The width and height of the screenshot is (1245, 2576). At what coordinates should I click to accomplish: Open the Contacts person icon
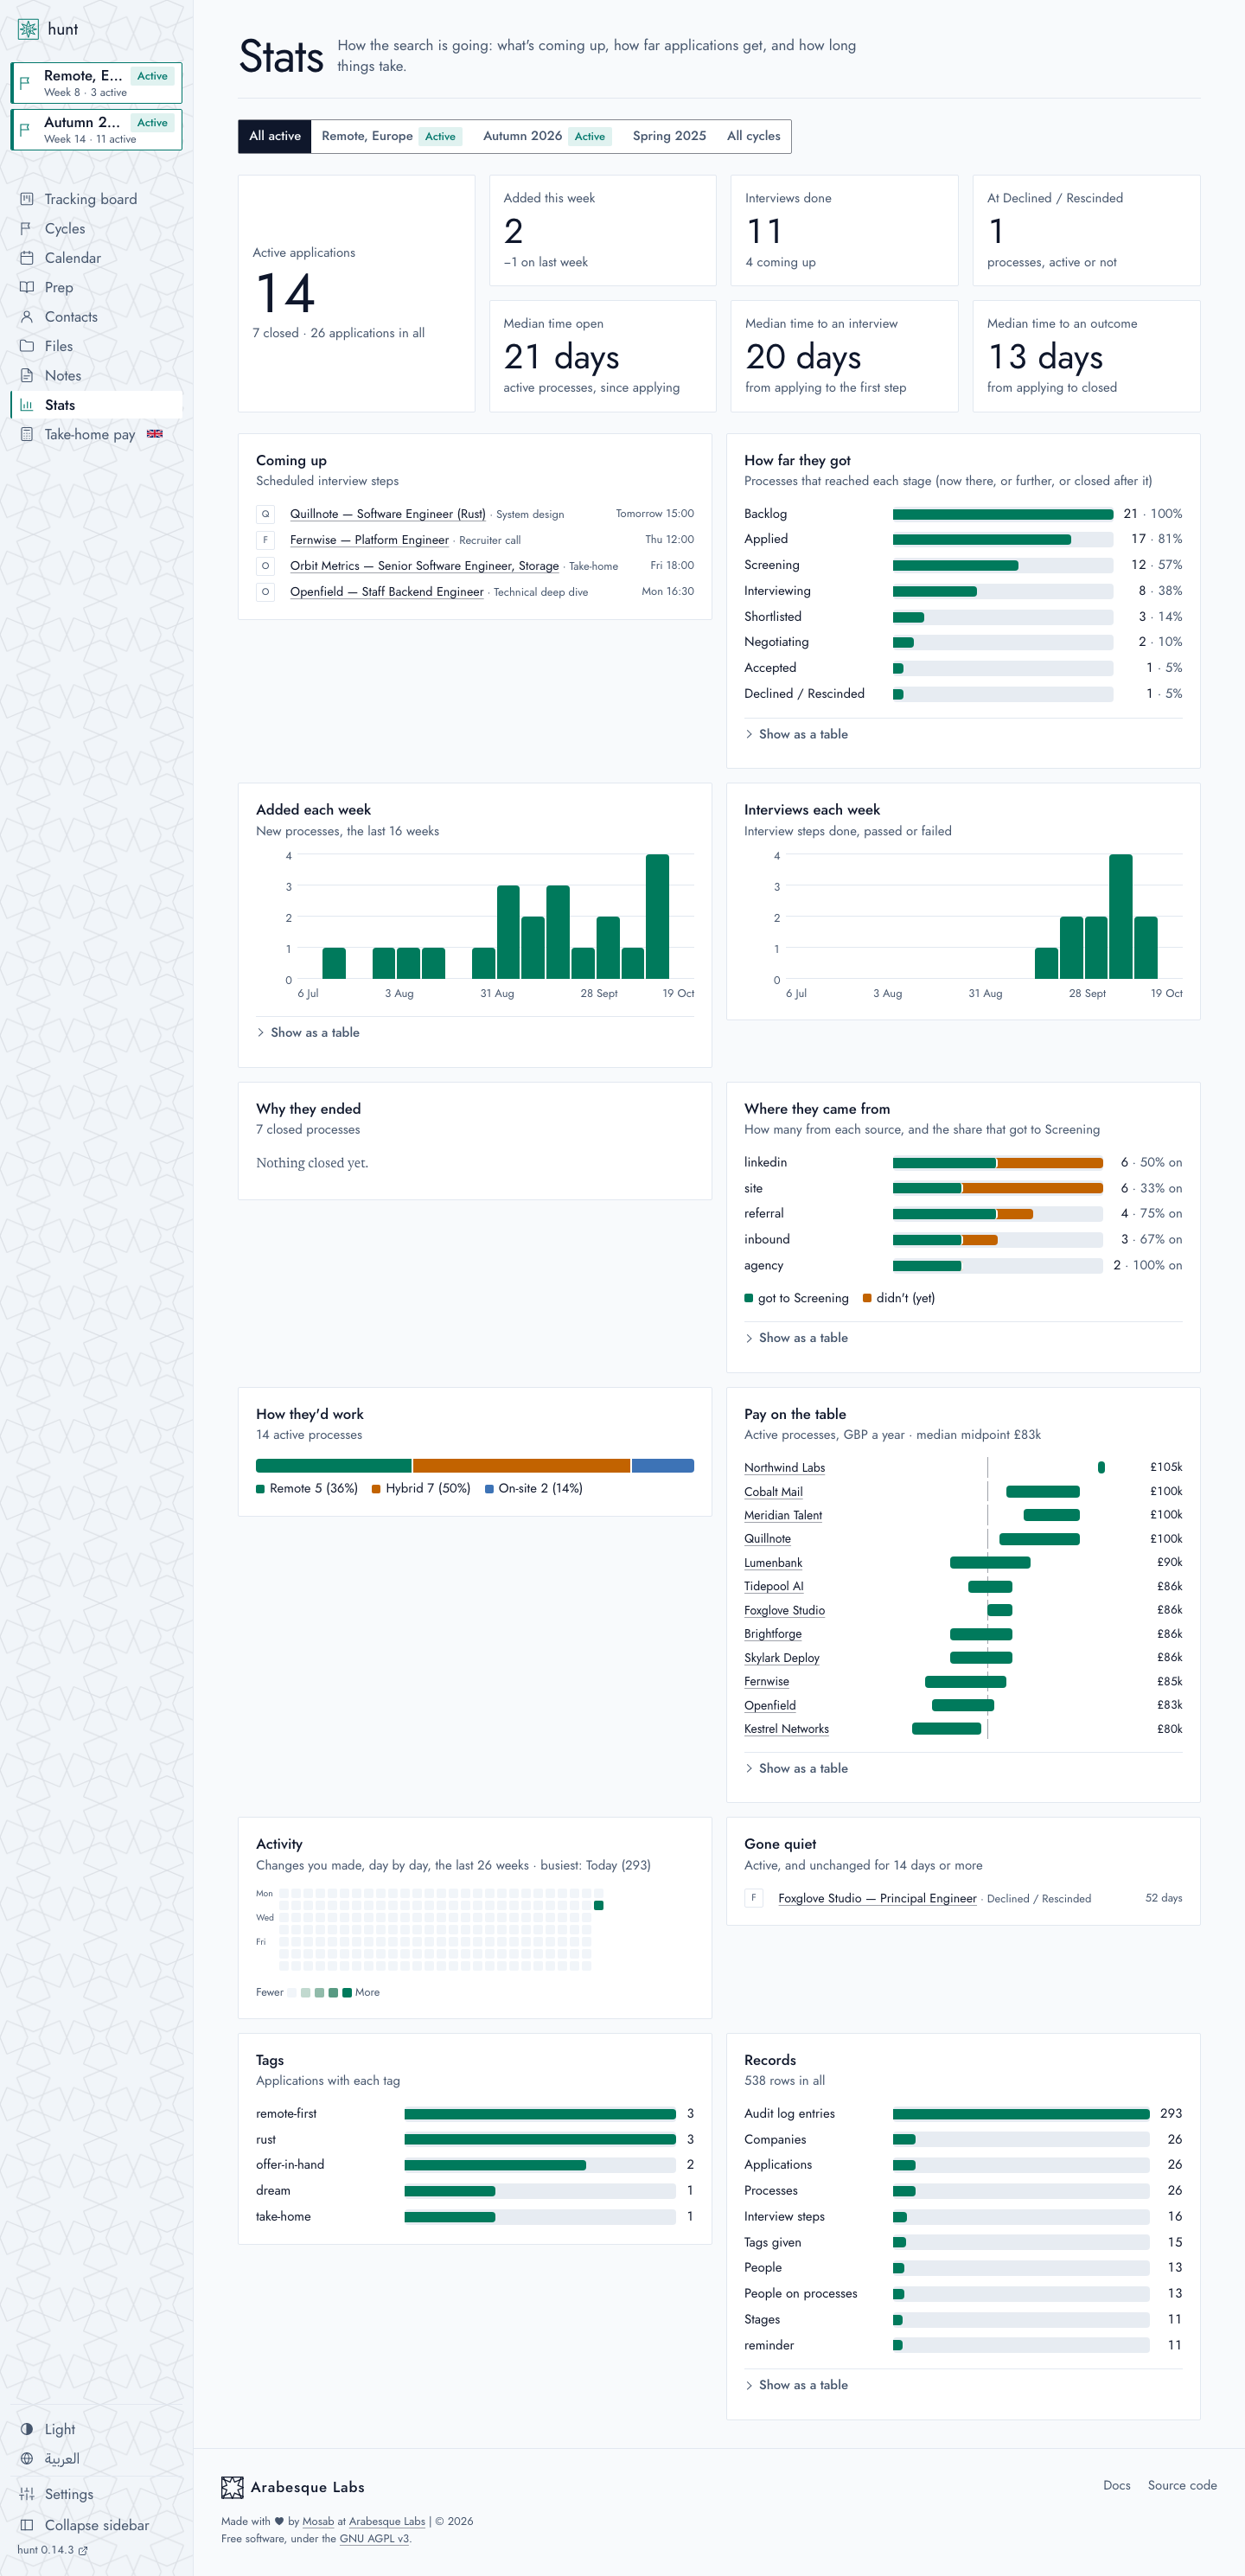[x=27, y=316]
